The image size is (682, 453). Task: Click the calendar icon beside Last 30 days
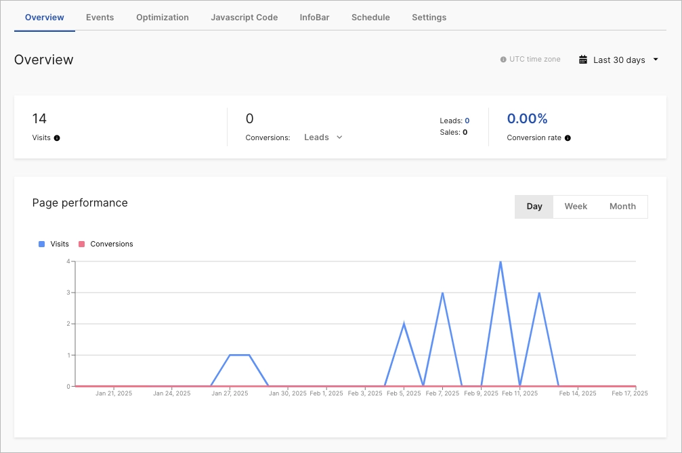click(582, 59)
